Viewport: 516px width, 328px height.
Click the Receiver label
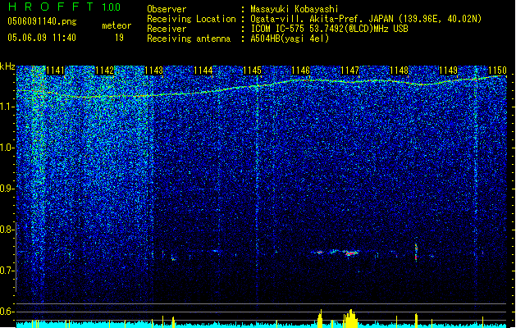coord(167,29)
